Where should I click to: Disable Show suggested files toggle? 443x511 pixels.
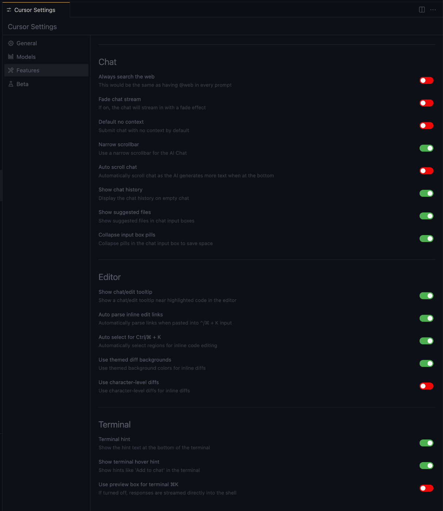(426, 216)
